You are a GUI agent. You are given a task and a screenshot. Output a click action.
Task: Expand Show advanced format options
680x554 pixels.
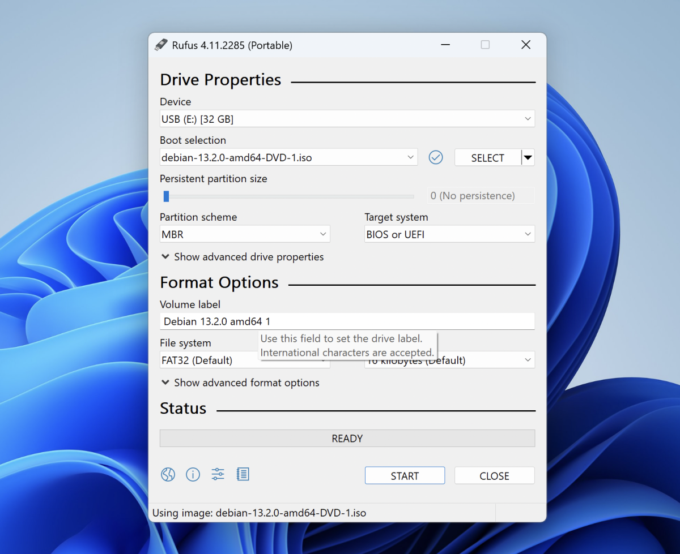point(240,383)
